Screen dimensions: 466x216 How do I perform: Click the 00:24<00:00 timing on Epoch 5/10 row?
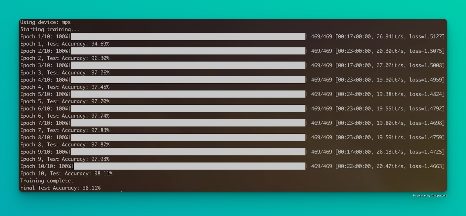(354, 94)
